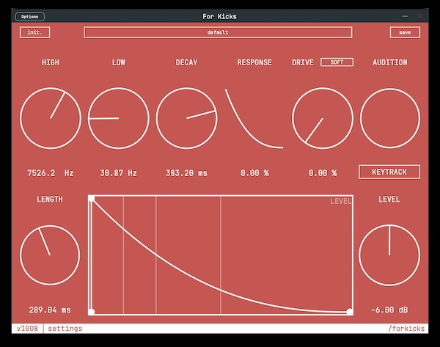This screenshot has width=440, height=347.
Task: Click the envelope bottom-left node
Action: (x=92, y=312)
